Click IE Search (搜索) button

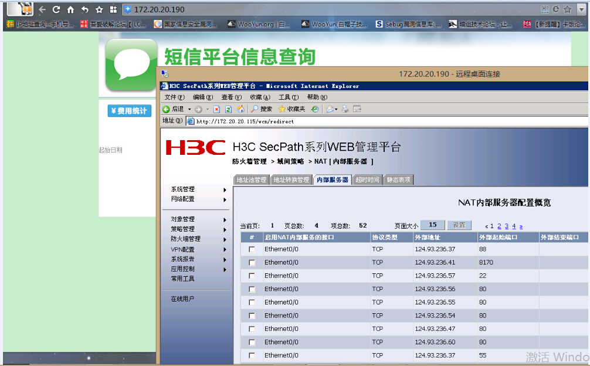[x=262, y=109]
